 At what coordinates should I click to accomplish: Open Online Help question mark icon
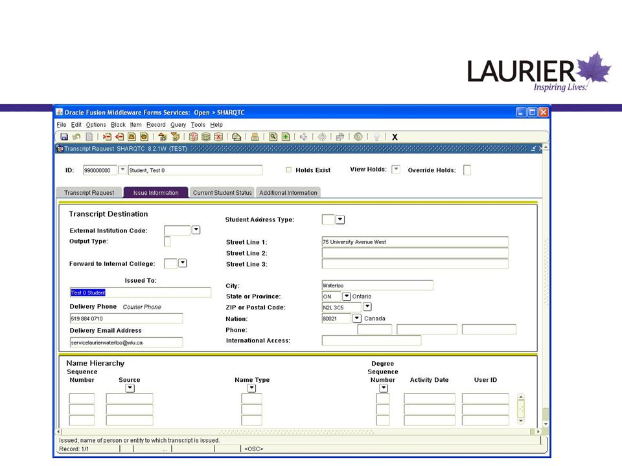click(x=358, y=137)
